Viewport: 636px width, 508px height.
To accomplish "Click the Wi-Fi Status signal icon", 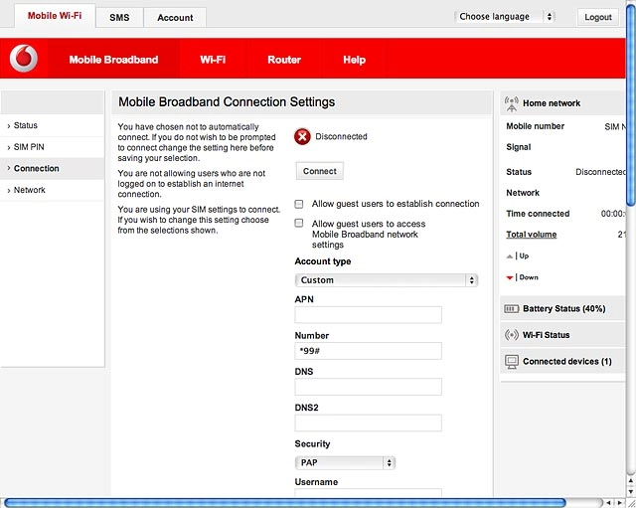I will [x=511, y=335].
